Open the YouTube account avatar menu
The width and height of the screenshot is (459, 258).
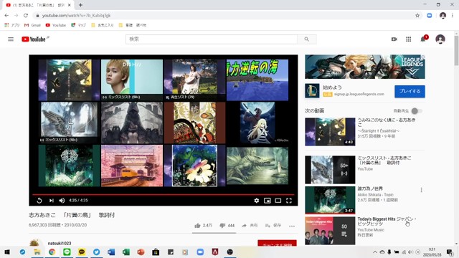click(440, 39)
